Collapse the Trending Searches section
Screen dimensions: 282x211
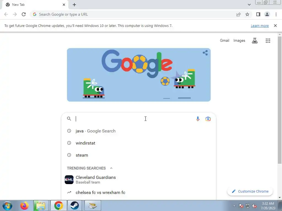pos(111,168)
